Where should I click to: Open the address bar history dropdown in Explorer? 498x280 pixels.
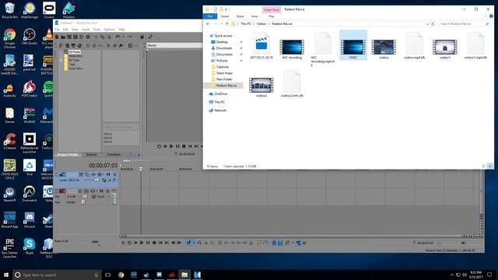[x=427, y=24]
